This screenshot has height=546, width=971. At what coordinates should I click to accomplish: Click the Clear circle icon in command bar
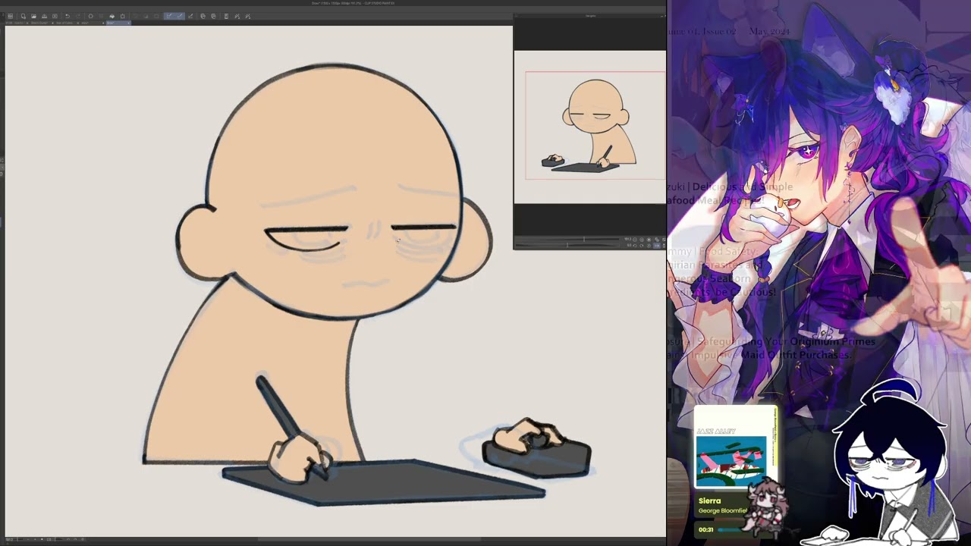[91, 16]
